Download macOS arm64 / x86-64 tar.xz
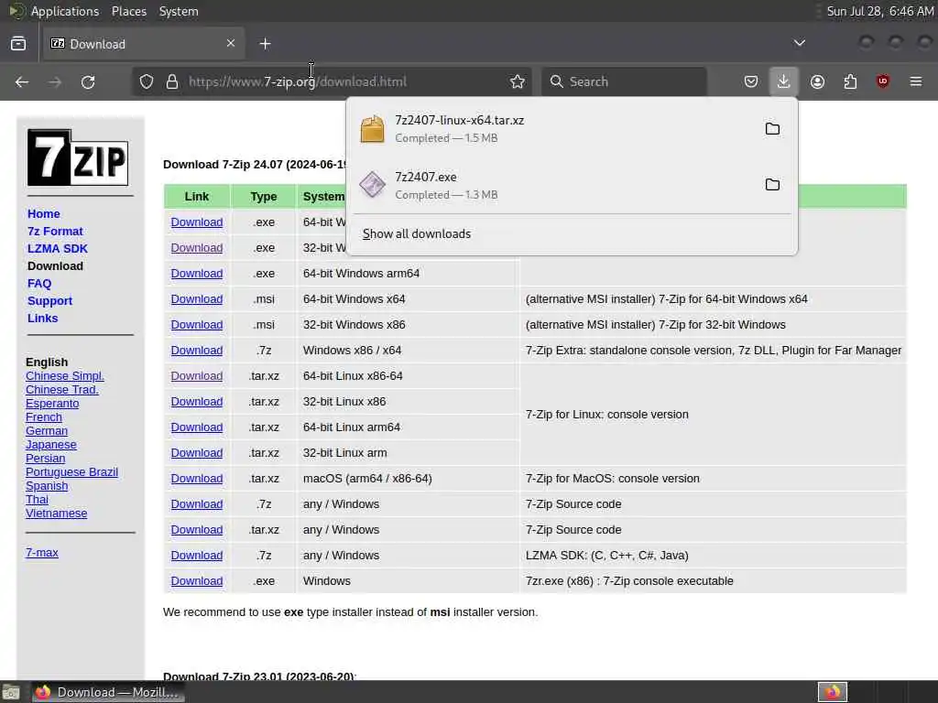The height and width of the screenshot is (703, 938). [x=197, y=479]
